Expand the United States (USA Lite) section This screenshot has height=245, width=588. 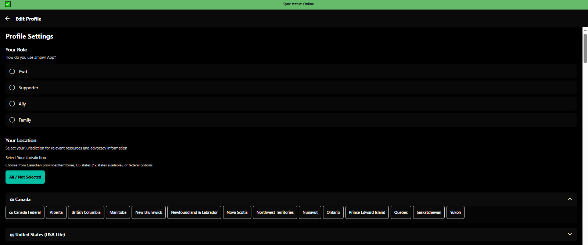click(x=291, y=234)
